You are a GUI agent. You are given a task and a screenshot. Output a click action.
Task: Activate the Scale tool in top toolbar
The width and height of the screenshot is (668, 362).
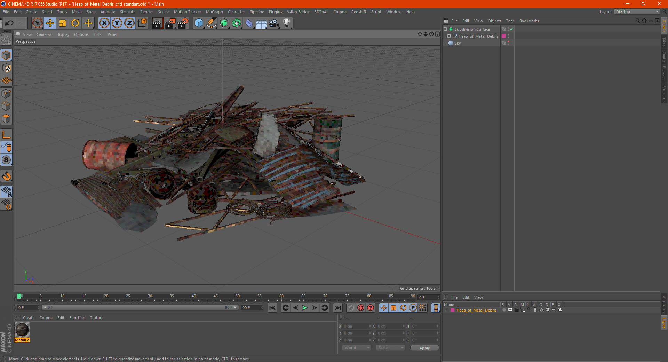[x=63, y=23]
